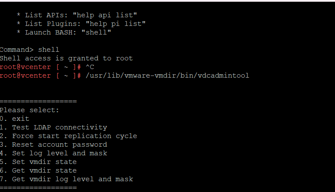This screenshot has height=192, width=335.
Task: Click the "6. Get vmdir state" option
Action: tap(38, 170)
